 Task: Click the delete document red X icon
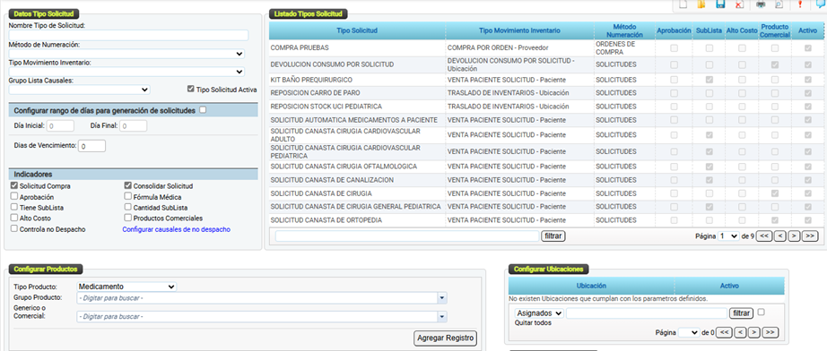[739, 4]
